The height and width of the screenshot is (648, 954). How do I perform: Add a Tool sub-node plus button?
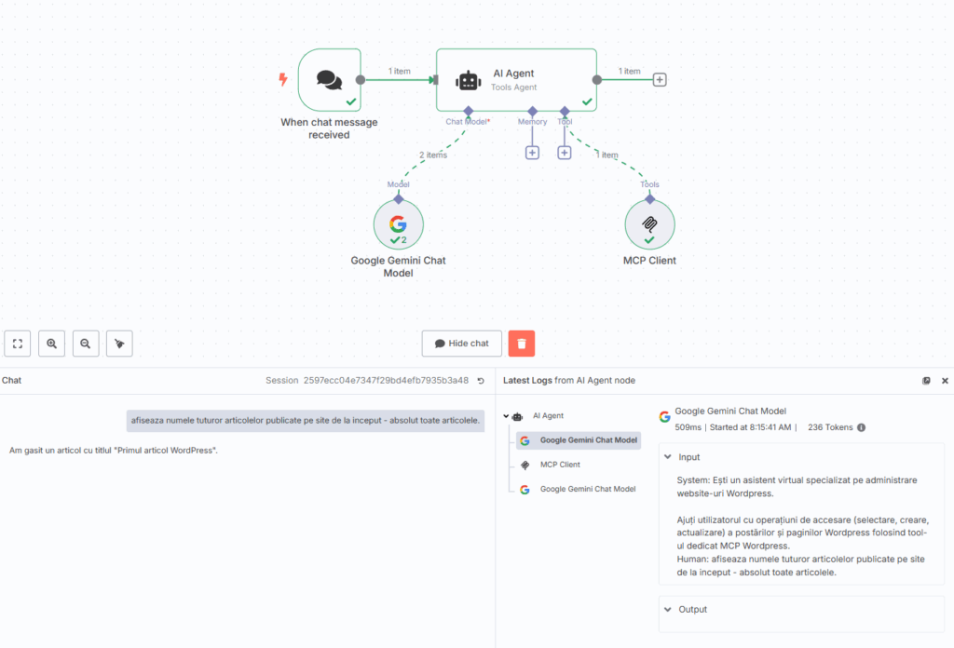click(x=565, y=153)
